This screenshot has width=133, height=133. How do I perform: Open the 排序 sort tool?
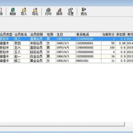[59, 12]
